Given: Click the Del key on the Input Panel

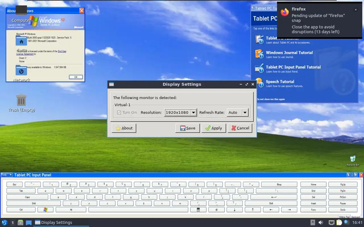Looking at the screenshot, I should point(313,197).
